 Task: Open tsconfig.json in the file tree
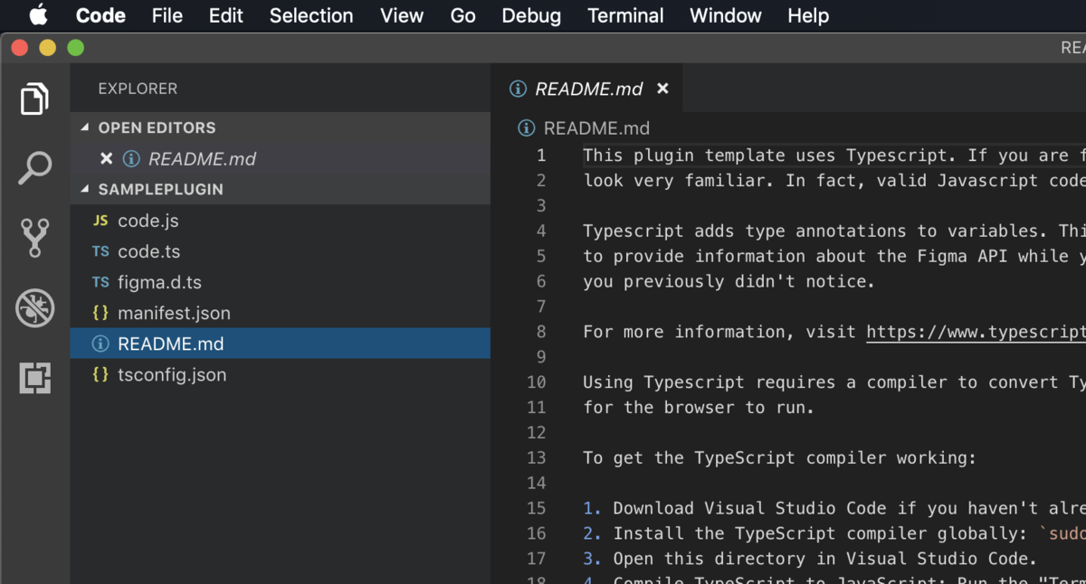[281, 374]
